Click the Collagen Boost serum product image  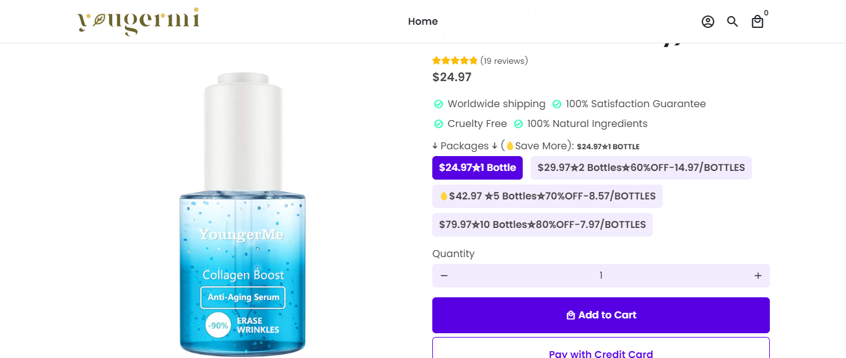coord(242,214)
